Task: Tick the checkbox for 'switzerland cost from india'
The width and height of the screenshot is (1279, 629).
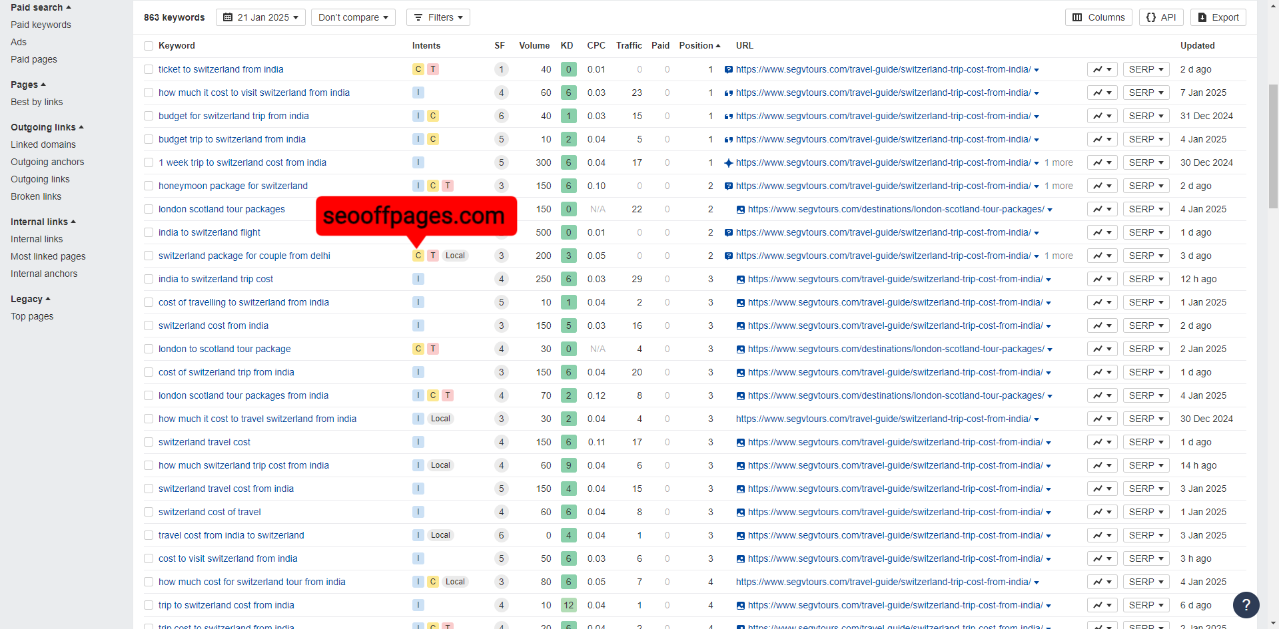Action: [x=149, y=325]
